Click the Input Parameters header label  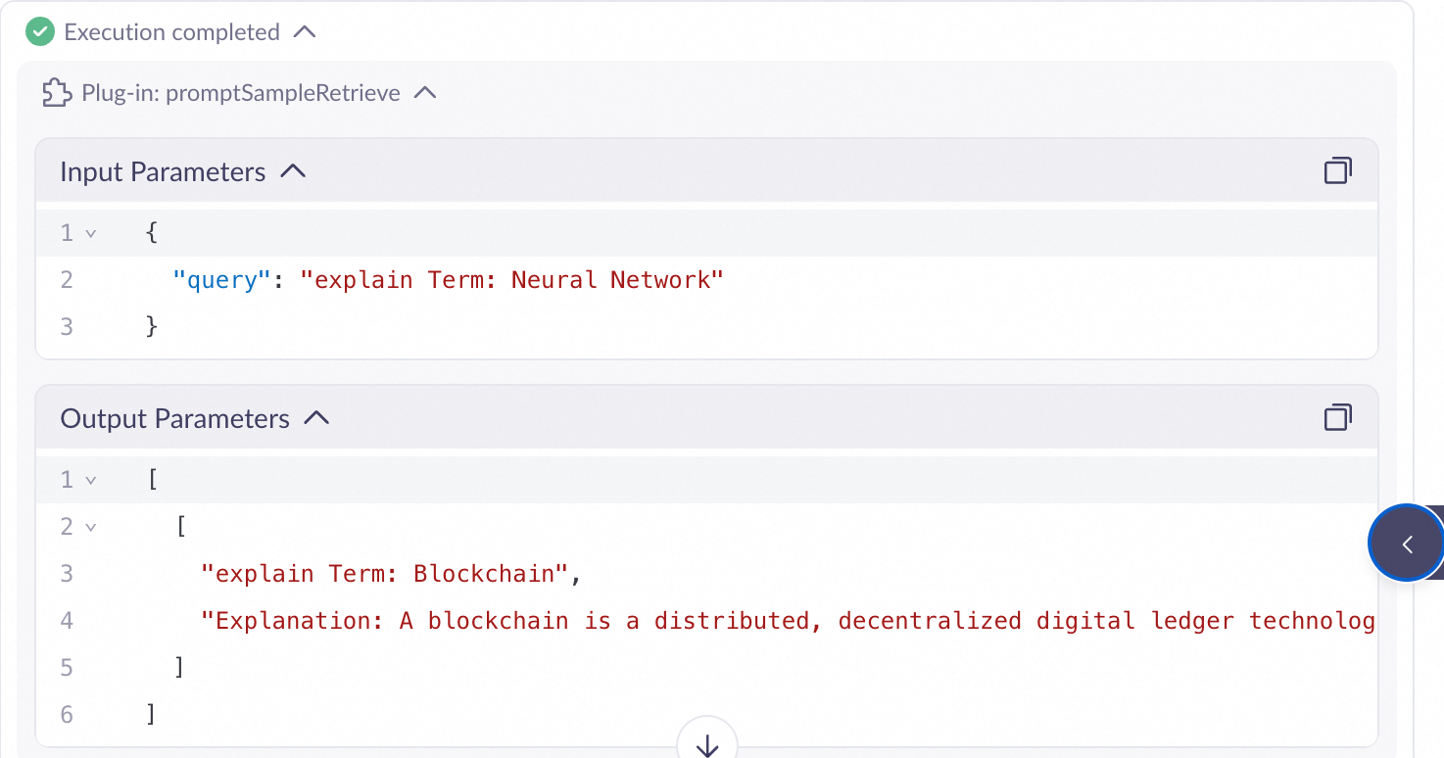click(x=163, y=171)
